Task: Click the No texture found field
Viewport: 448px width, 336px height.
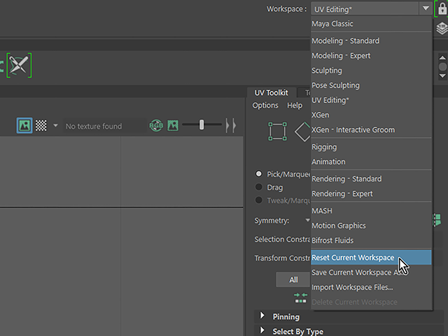Action: 104,126
